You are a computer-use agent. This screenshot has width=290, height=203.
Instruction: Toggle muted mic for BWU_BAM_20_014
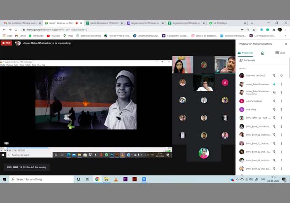274,127
